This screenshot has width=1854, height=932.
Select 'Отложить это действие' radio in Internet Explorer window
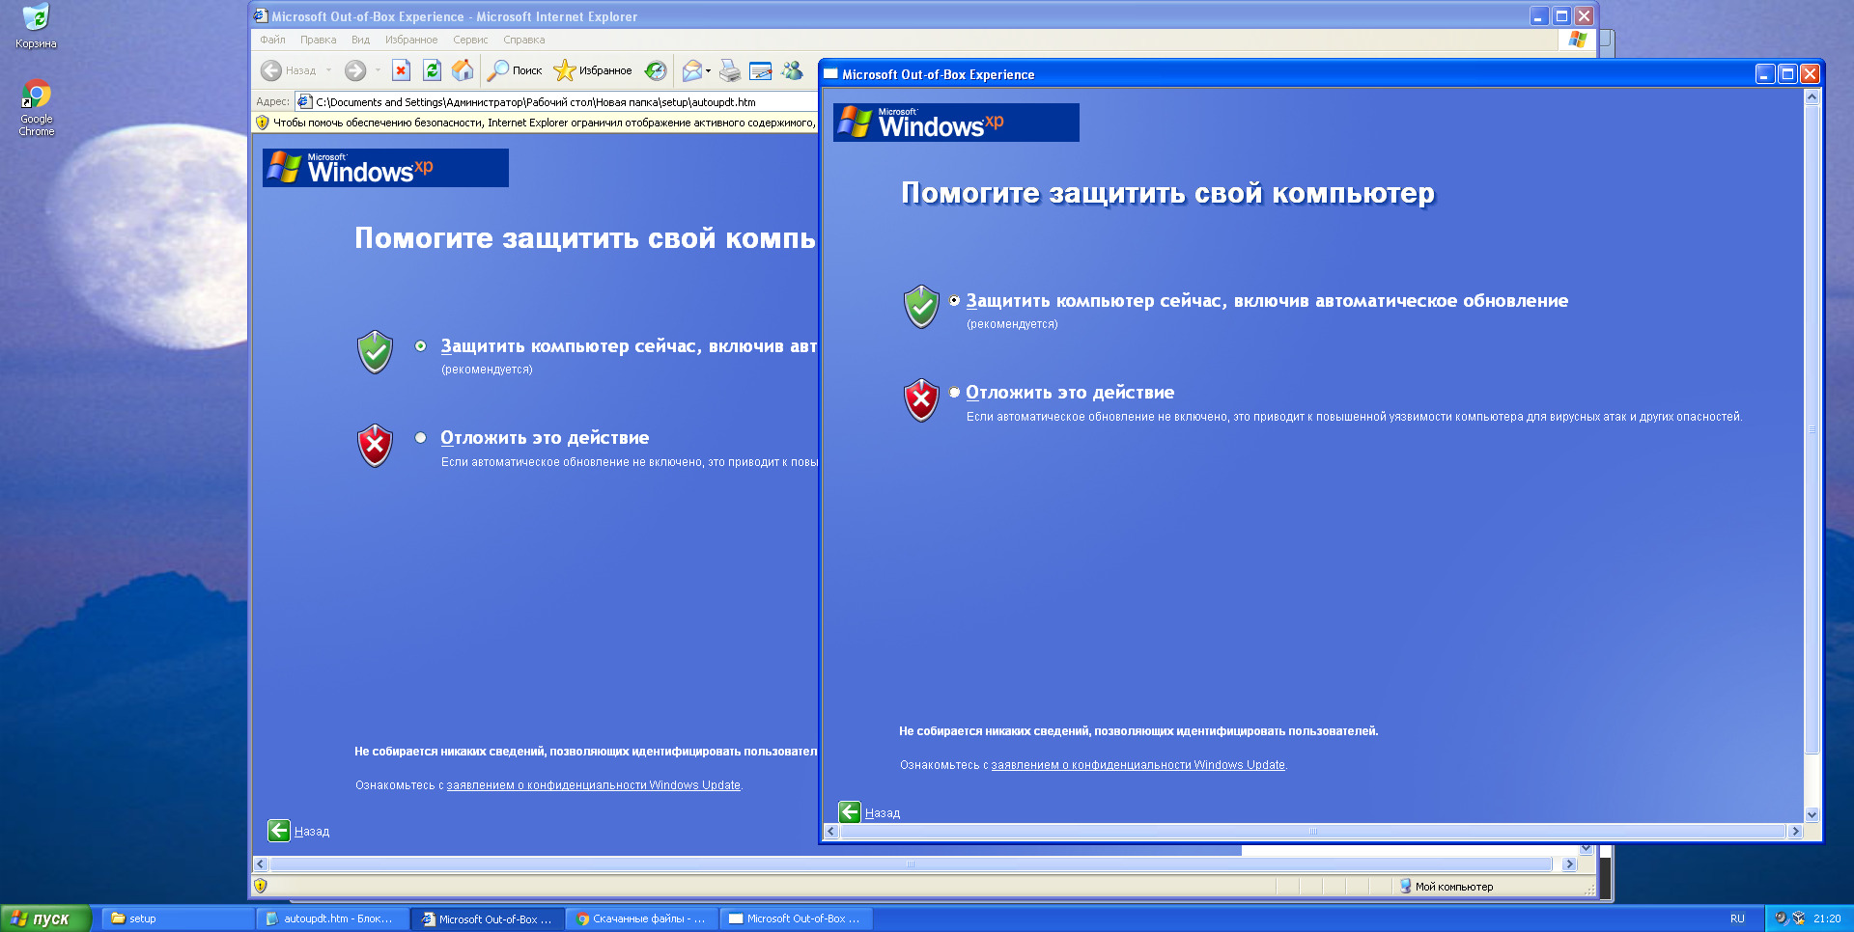421,438
